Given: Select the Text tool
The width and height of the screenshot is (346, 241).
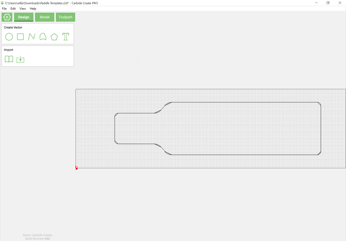Looking at the screenshot, I should point(66,37).
